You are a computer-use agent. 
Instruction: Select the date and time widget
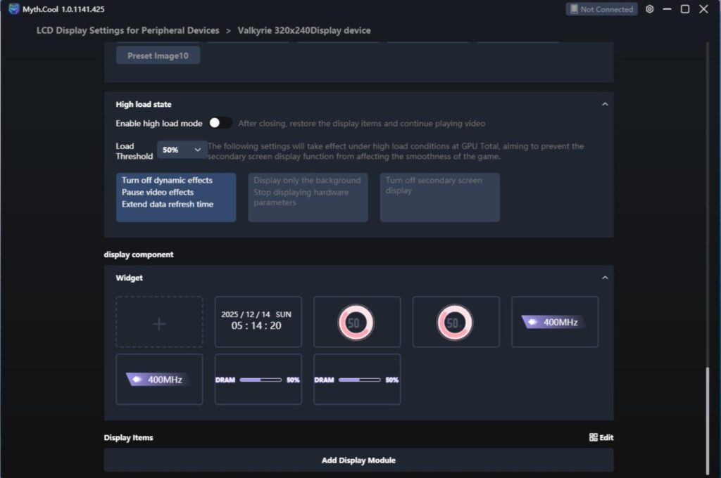coord(258,321)
